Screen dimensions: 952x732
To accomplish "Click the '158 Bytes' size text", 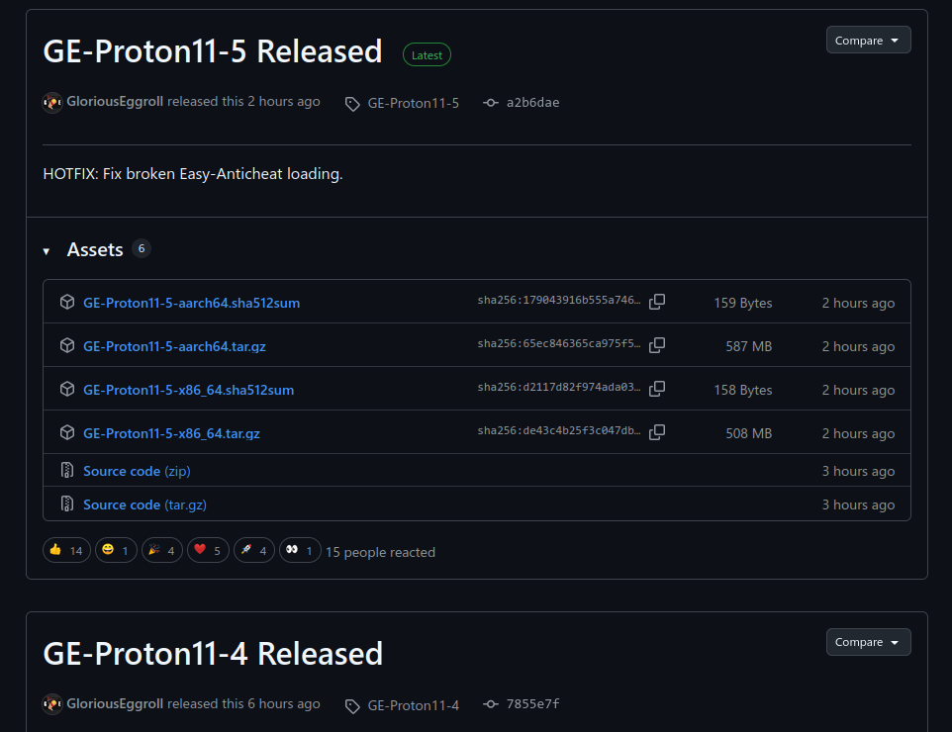I will pos(743,390).
